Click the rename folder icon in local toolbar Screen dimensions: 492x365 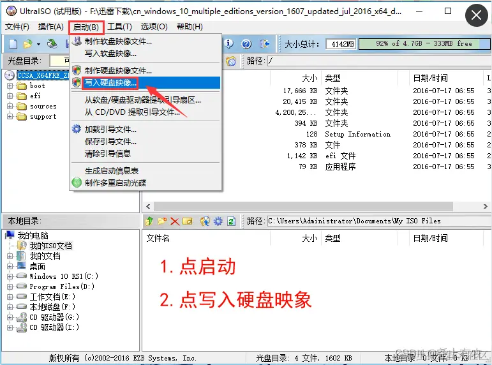pos(188,221)
